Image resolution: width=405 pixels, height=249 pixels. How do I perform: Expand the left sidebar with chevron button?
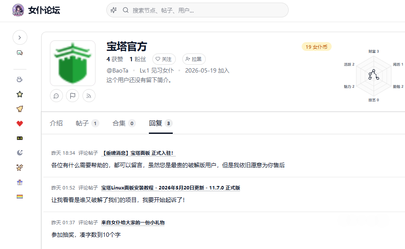pyautogui.click(x=20, y=37)
